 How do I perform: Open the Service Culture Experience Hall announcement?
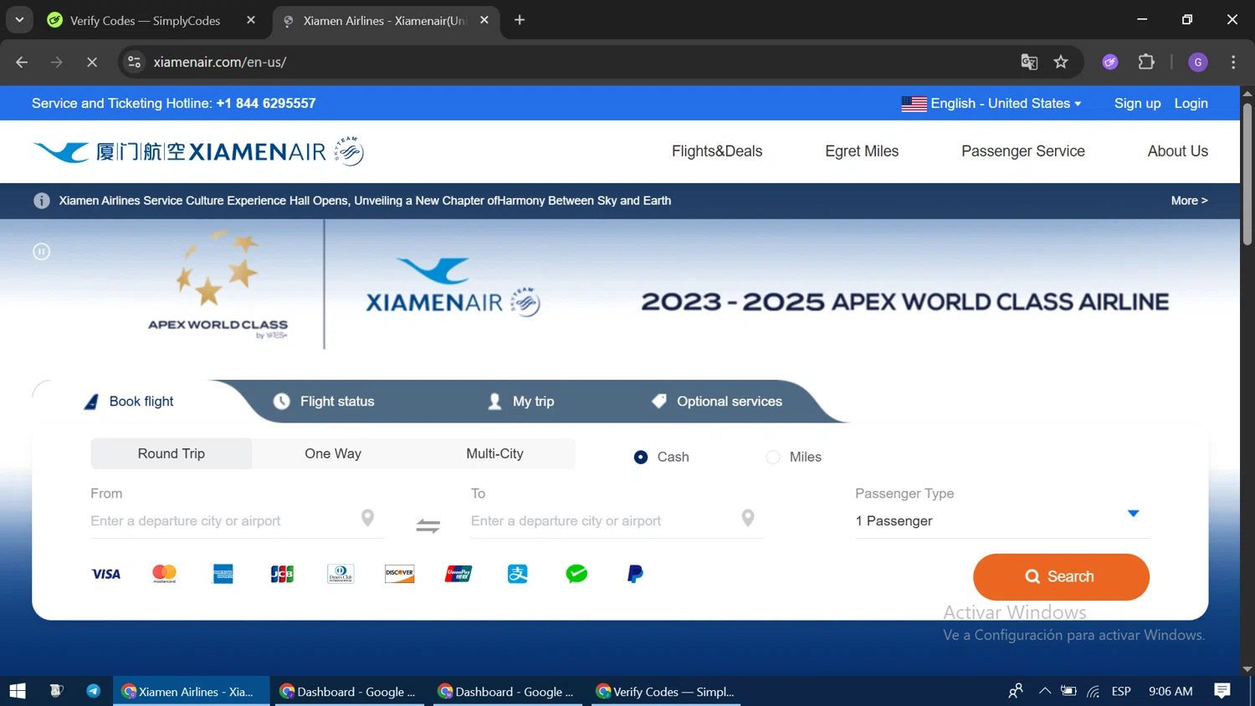[x=365, y=201]
